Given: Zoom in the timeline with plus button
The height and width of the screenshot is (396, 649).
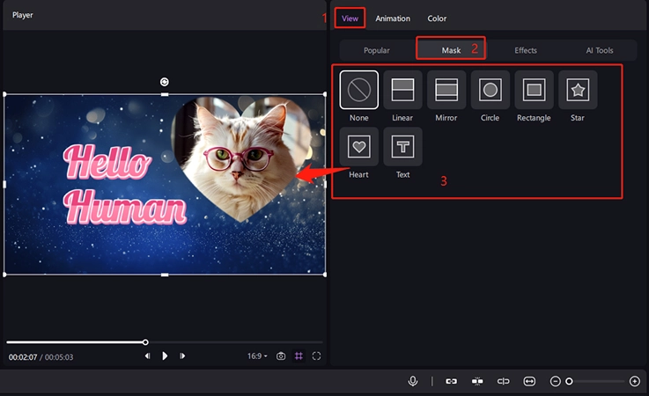Looking at the screenshot, I should 635,381.
